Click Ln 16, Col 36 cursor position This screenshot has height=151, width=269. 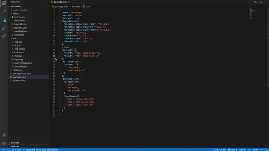(219, 150)
